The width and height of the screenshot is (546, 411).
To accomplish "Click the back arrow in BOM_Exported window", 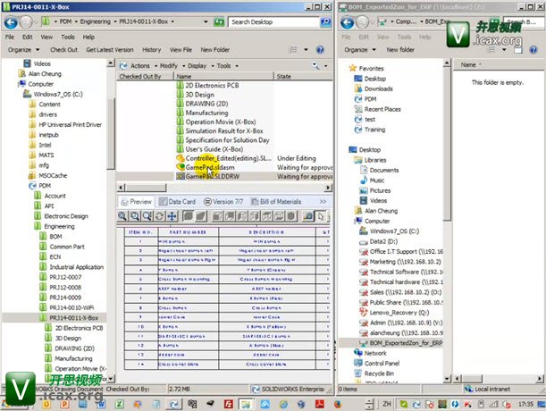I will [349, 22].
